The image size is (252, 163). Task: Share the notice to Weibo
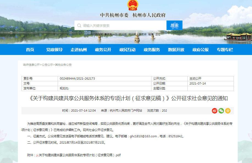pyautogui.click(x=215, y=111)
